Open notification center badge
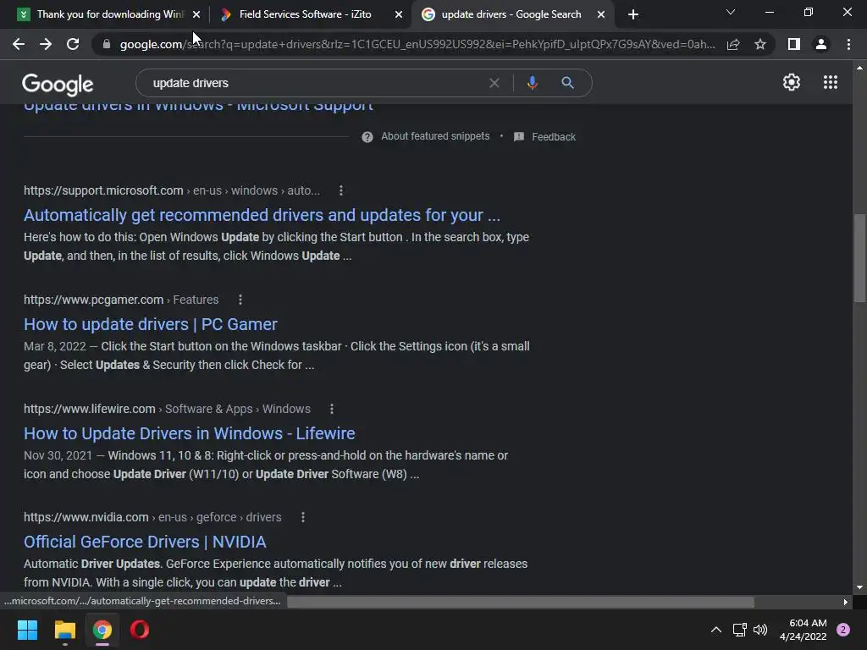Screen dimensions: 867x650 point(843,630)
